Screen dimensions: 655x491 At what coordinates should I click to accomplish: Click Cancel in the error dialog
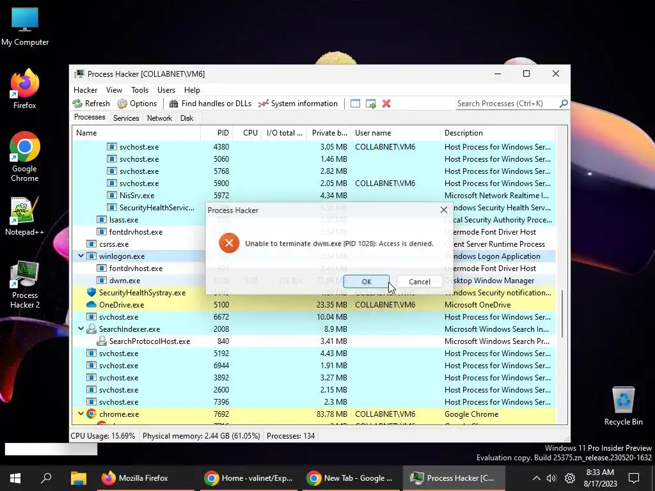pyautogui.click(x=420, y=282)
